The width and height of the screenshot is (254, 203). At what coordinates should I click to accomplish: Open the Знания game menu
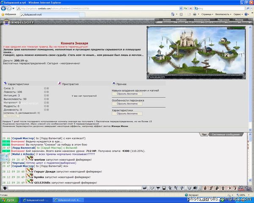[167, 20]
